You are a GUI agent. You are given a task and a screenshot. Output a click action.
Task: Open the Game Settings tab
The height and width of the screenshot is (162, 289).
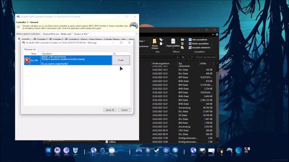pos(95,39)
